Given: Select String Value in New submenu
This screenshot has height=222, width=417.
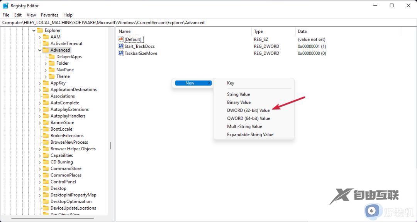Looking at the screenshot, I should click(x=238, y=94).
